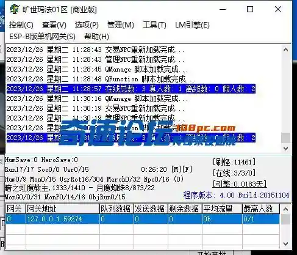The width and height of the screenshot is (297, 255).
Task: Click the 网关地址 column header
Action: (x=63, y=209)
